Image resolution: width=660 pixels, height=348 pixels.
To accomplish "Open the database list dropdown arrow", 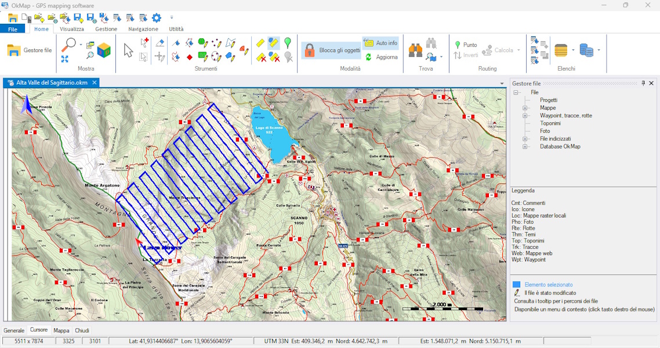I will [x=599, y=50].
